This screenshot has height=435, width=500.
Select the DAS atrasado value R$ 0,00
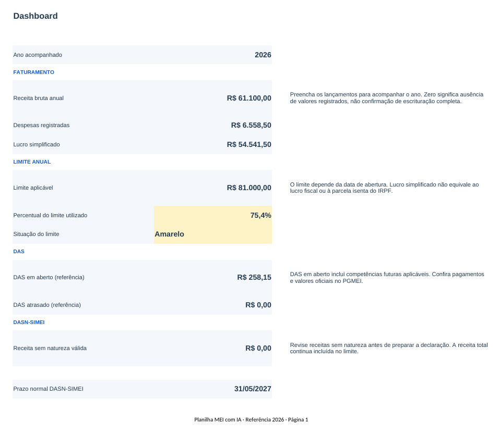coord(258,305)
